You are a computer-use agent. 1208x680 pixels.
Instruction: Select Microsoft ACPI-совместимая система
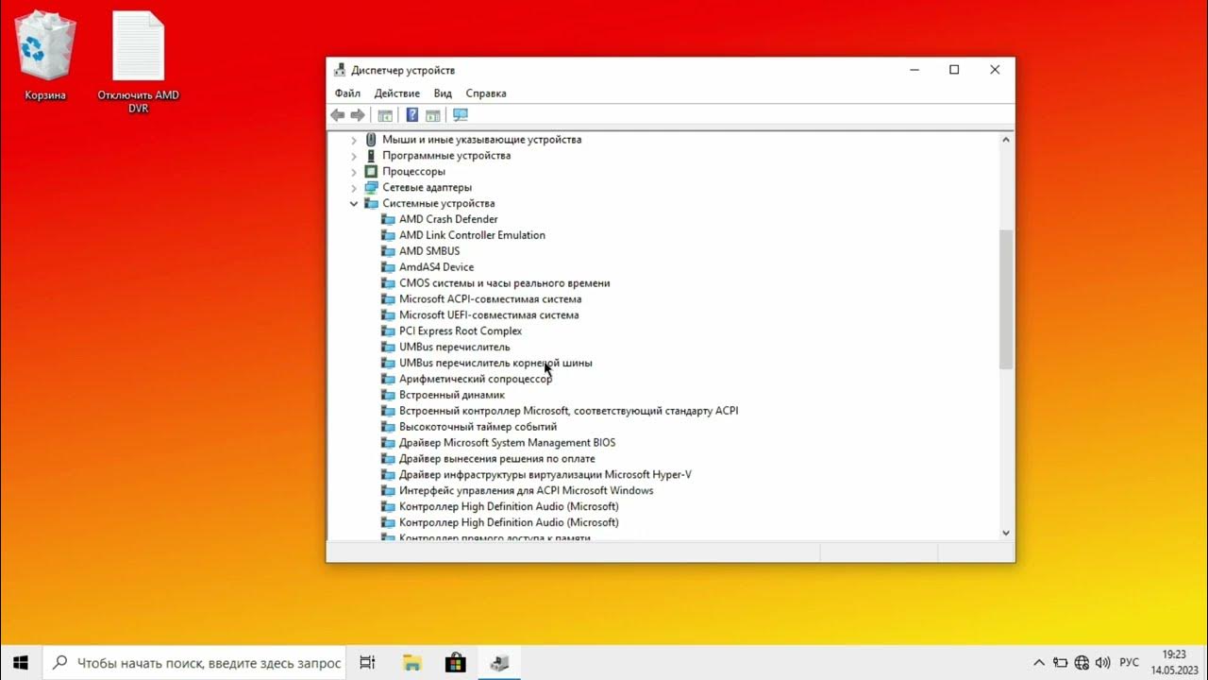point(490,299)
